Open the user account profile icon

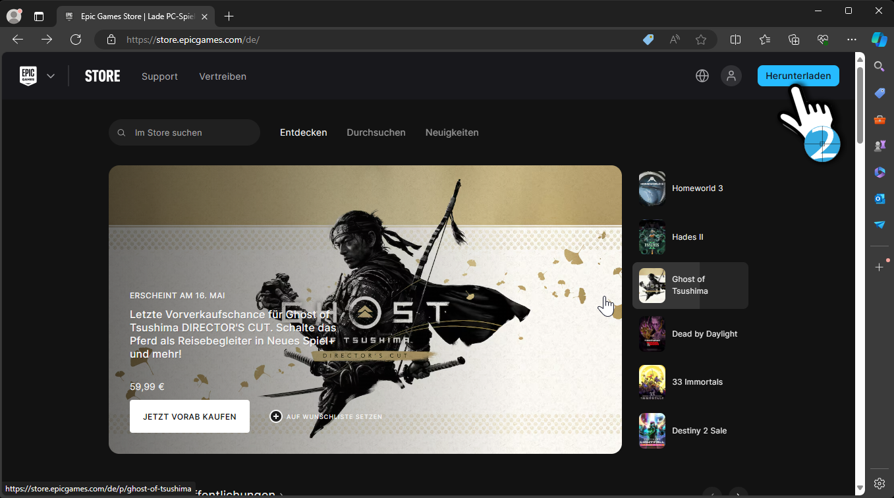[x=731, y=76]
